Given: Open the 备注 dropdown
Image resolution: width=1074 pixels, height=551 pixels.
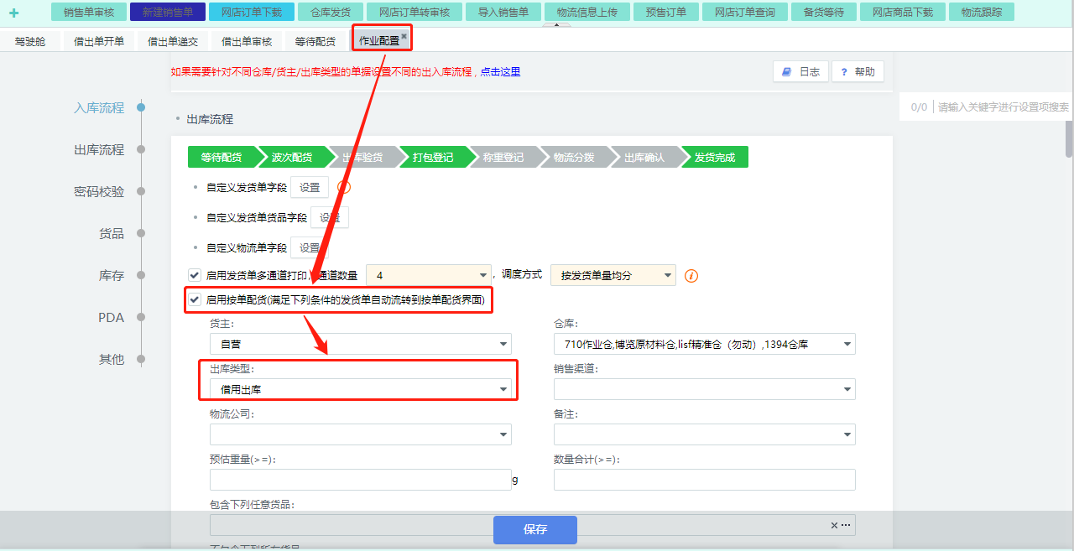Looking at the screenshot, I should (x=705, y=434).
